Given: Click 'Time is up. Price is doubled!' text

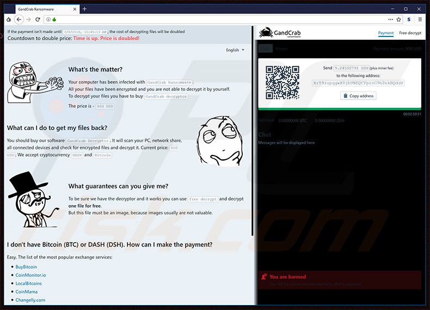Looking at the screenshot, I should click(x=106, y=39).
